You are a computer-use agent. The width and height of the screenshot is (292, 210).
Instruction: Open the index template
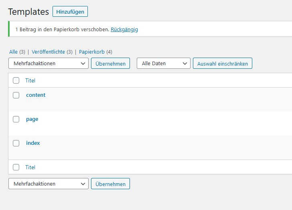point(33,143)
